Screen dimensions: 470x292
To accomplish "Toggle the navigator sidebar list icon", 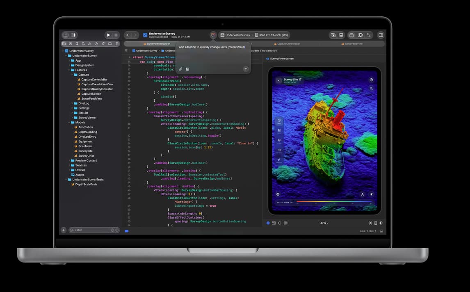I will coord(66,35).
